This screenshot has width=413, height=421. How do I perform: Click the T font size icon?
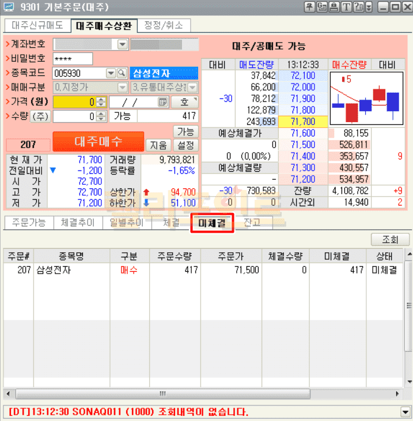coord(346,7)
